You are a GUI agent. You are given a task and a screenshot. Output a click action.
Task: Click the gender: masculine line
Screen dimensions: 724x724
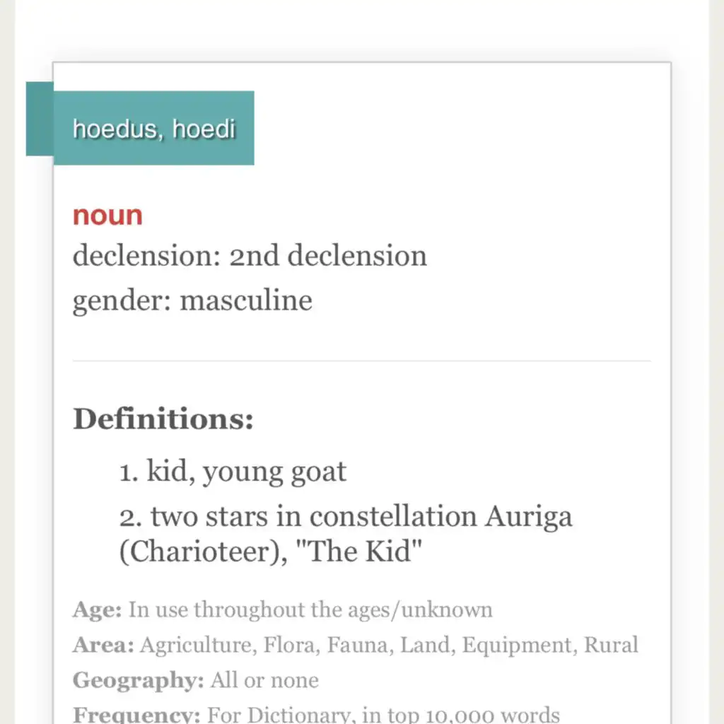point(192,300)
